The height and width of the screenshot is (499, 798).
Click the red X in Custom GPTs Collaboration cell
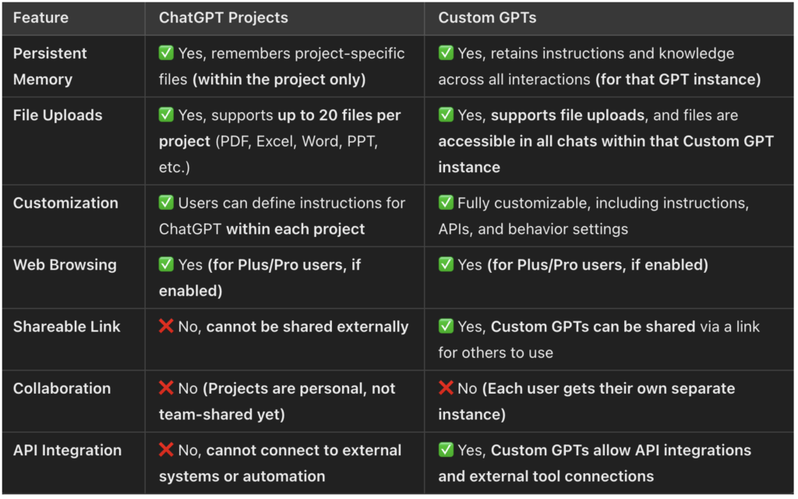(446, 388)
